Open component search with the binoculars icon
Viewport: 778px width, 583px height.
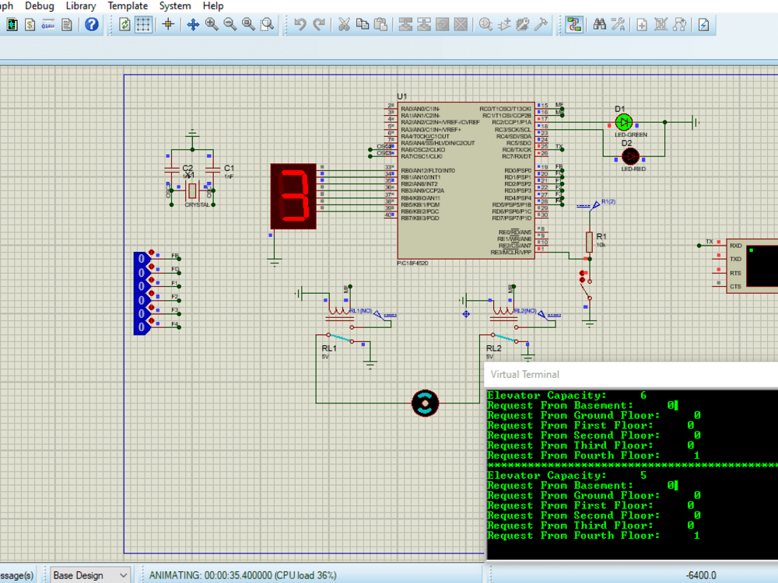click(x=599, y=24)
